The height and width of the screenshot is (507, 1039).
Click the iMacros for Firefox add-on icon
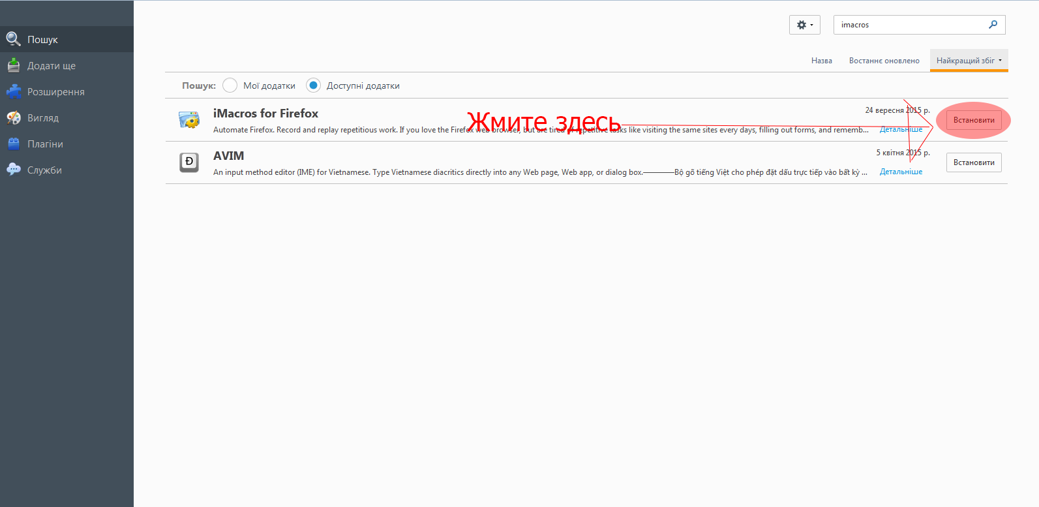[189, 119]
